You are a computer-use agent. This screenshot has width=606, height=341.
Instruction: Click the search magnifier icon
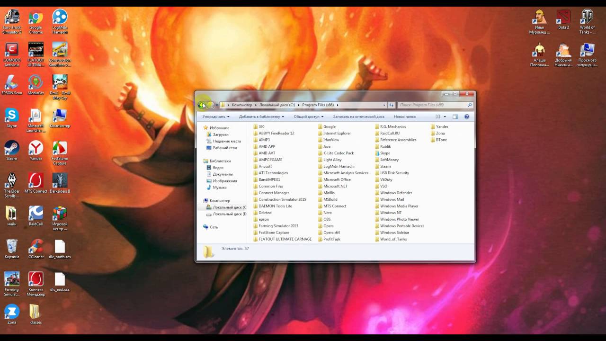[x=469, y=105]
